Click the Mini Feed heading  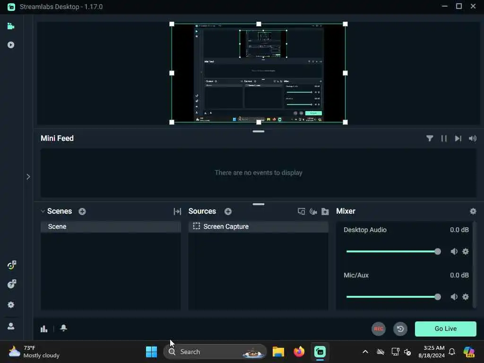tap(57, 138)
